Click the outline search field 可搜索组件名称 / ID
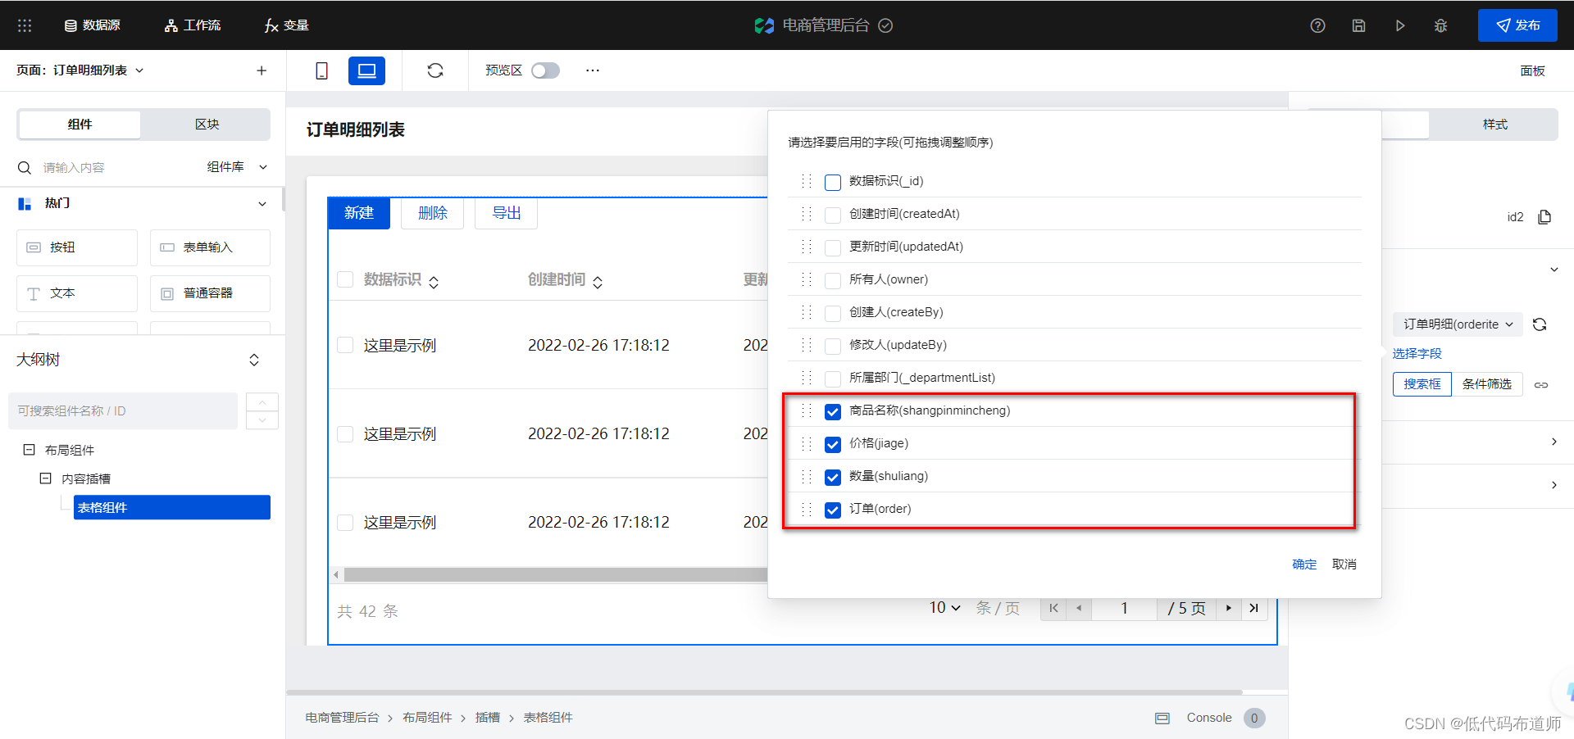 tap(123, 410)
